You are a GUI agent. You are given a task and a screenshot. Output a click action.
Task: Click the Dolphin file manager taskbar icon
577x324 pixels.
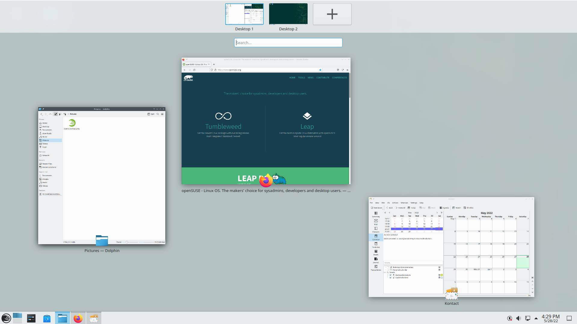click(63, 318)
